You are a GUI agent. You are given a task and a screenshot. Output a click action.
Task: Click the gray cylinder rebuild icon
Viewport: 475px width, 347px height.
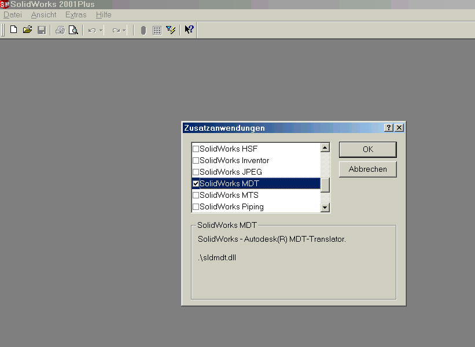tap(143, 30)
